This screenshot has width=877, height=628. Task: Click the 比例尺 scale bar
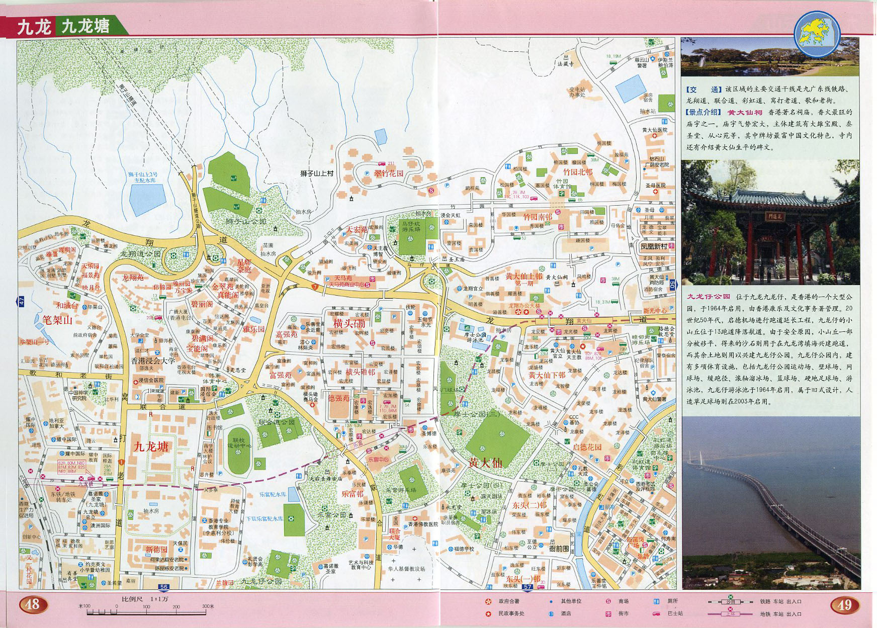tap(146, 606)
